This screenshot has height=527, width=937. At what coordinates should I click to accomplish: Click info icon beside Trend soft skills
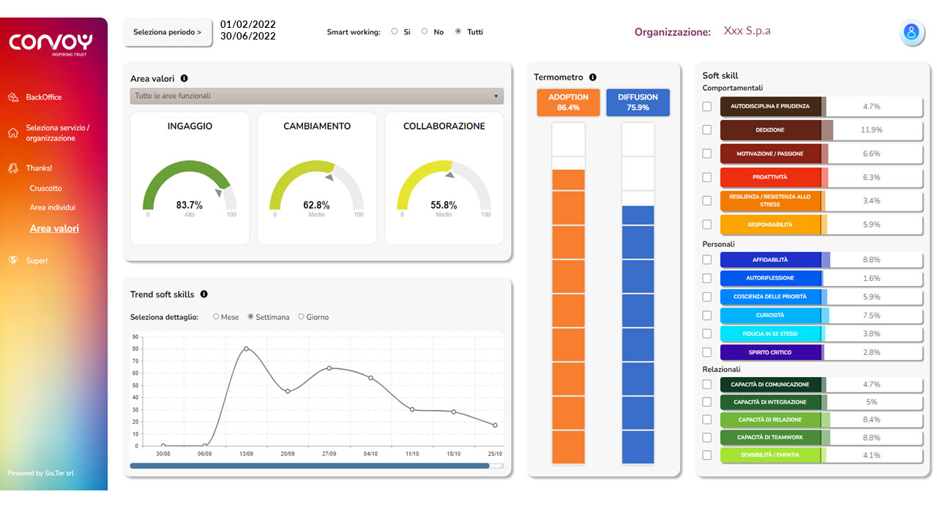(204, 294)
